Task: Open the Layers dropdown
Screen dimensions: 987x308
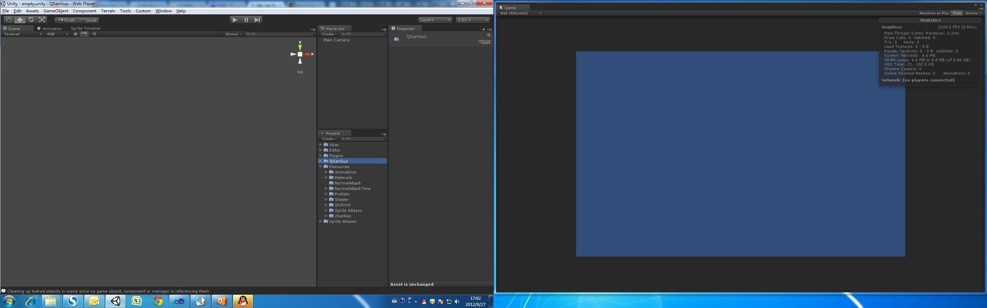Action: coord(435,20)
